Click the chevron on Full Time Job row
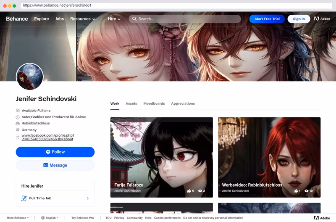This screenshot has width=336, height=222. [88, 198]
